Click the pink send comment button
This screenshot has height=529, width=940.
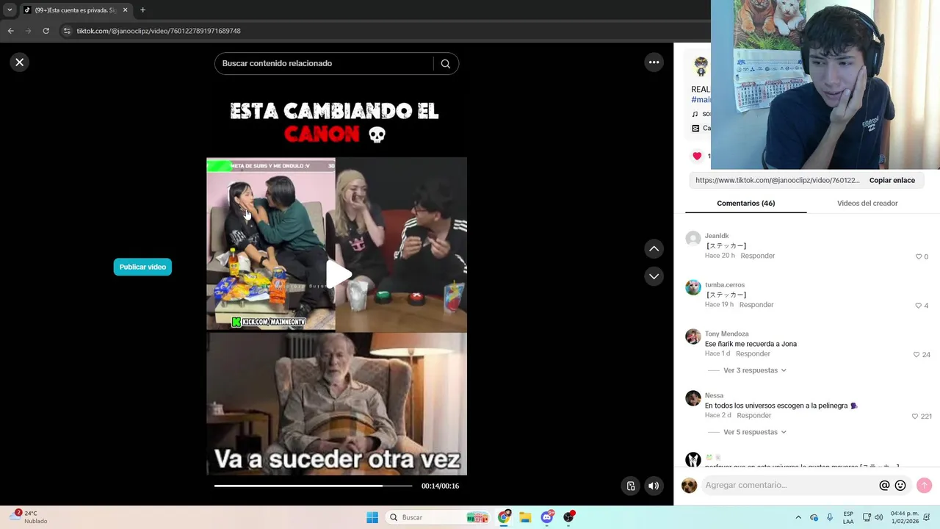point(924,485)
